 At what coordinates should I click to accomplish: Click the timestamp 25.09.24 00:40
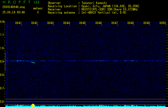(14, 12)
